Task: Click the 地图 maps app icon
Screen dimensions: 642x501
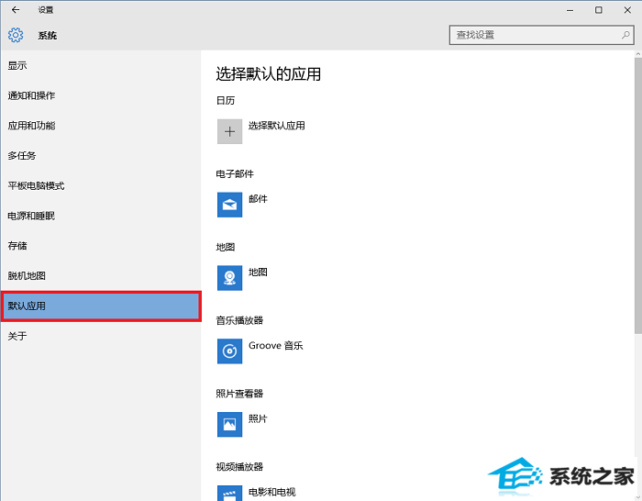Action: click(229, 278)
